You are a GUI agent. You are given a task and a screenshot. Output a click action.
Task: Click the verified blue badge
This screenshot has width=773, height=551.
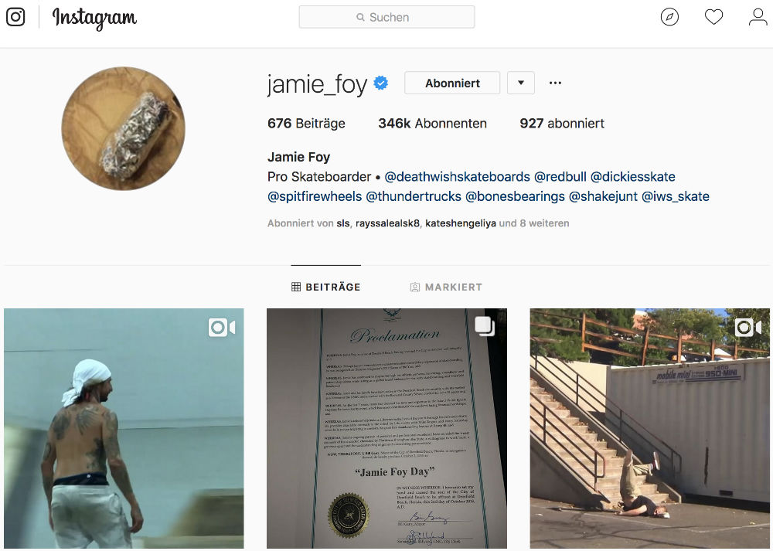click(380, 83)
